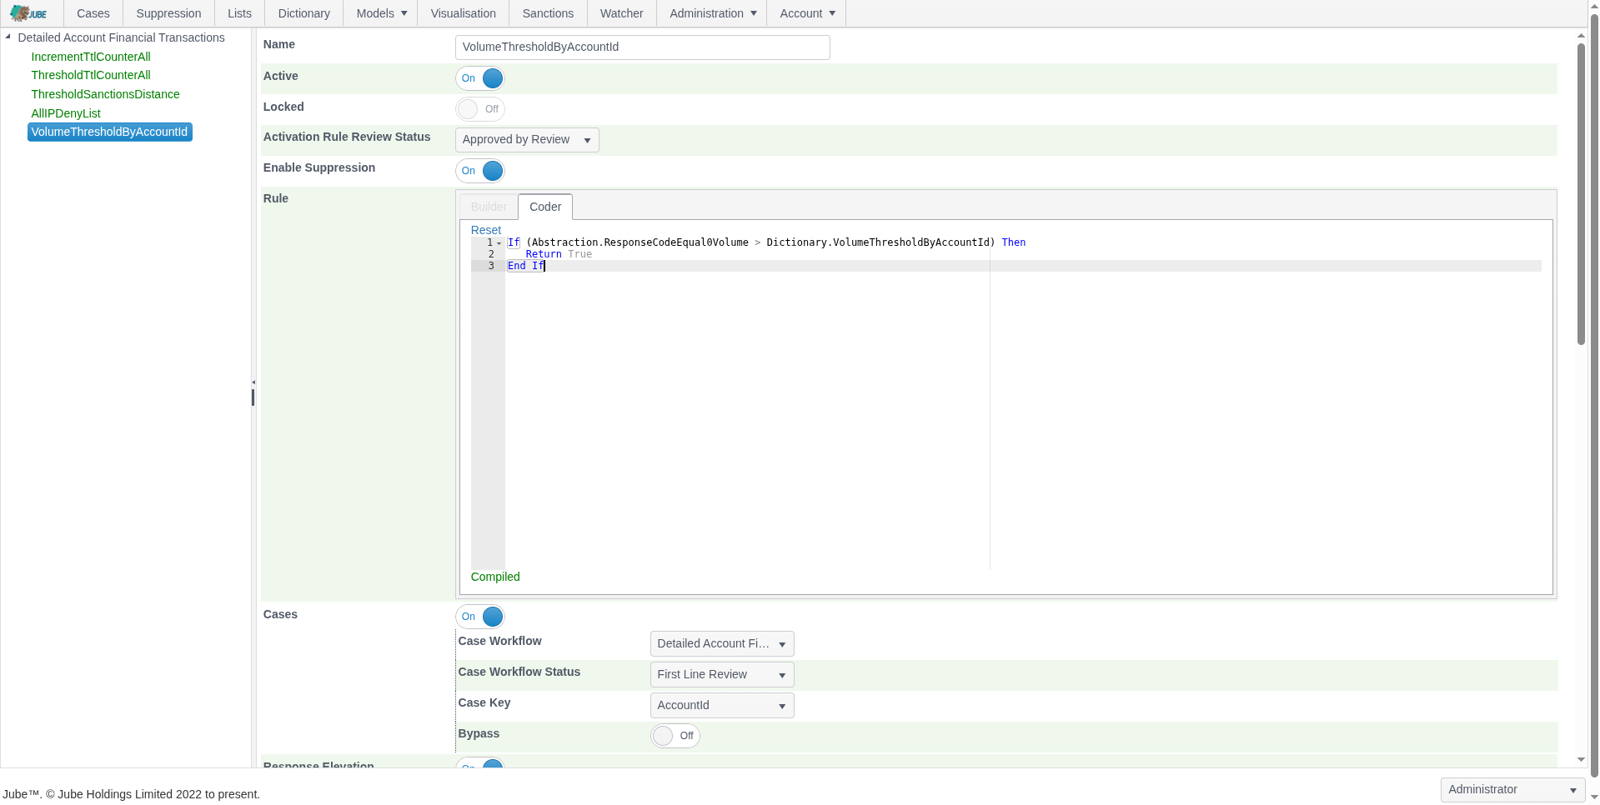Click the scroll up arrow icon

[x=1581, y=36]
